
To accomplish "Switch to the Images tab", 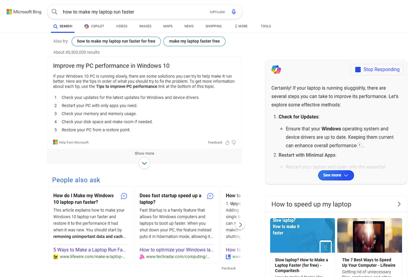I will coord(145,26).
